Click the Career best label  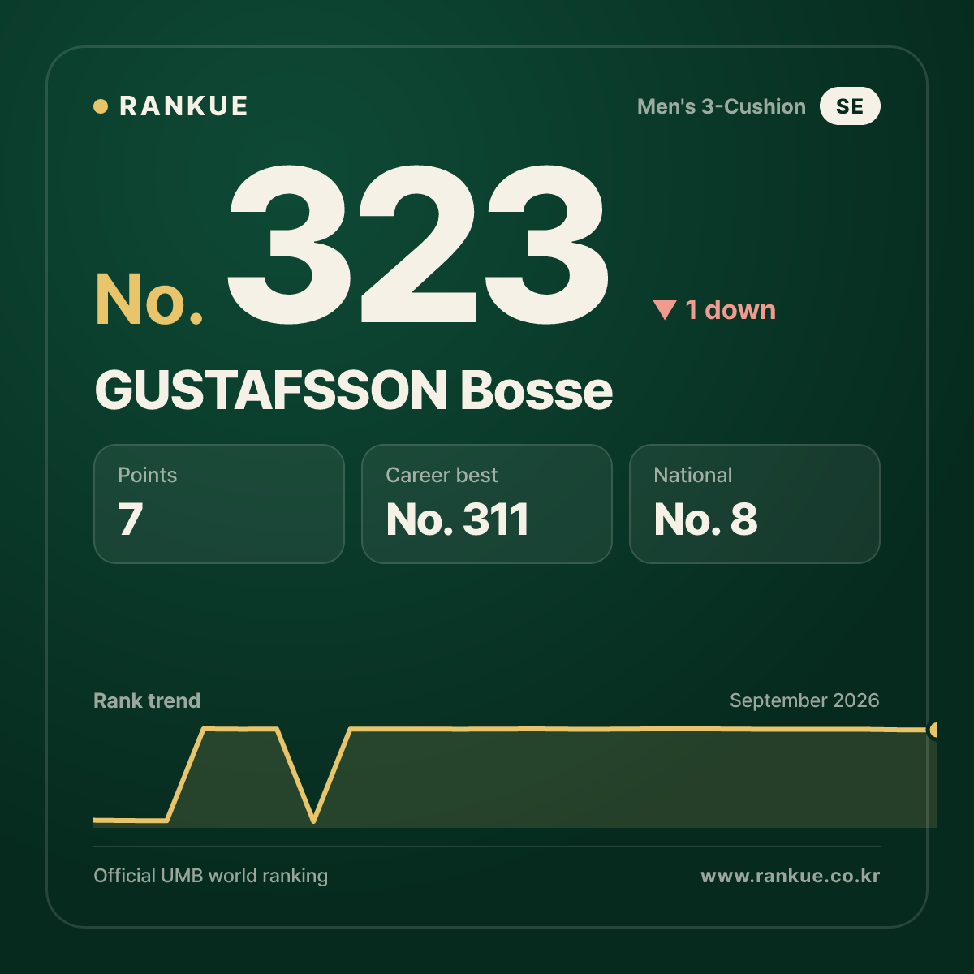tap(442, 475)
